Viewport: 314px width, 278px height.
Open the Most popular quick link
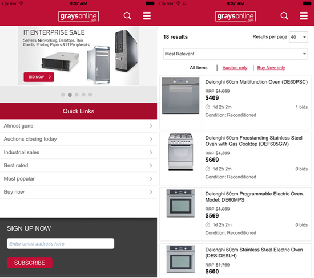[79, 179]
